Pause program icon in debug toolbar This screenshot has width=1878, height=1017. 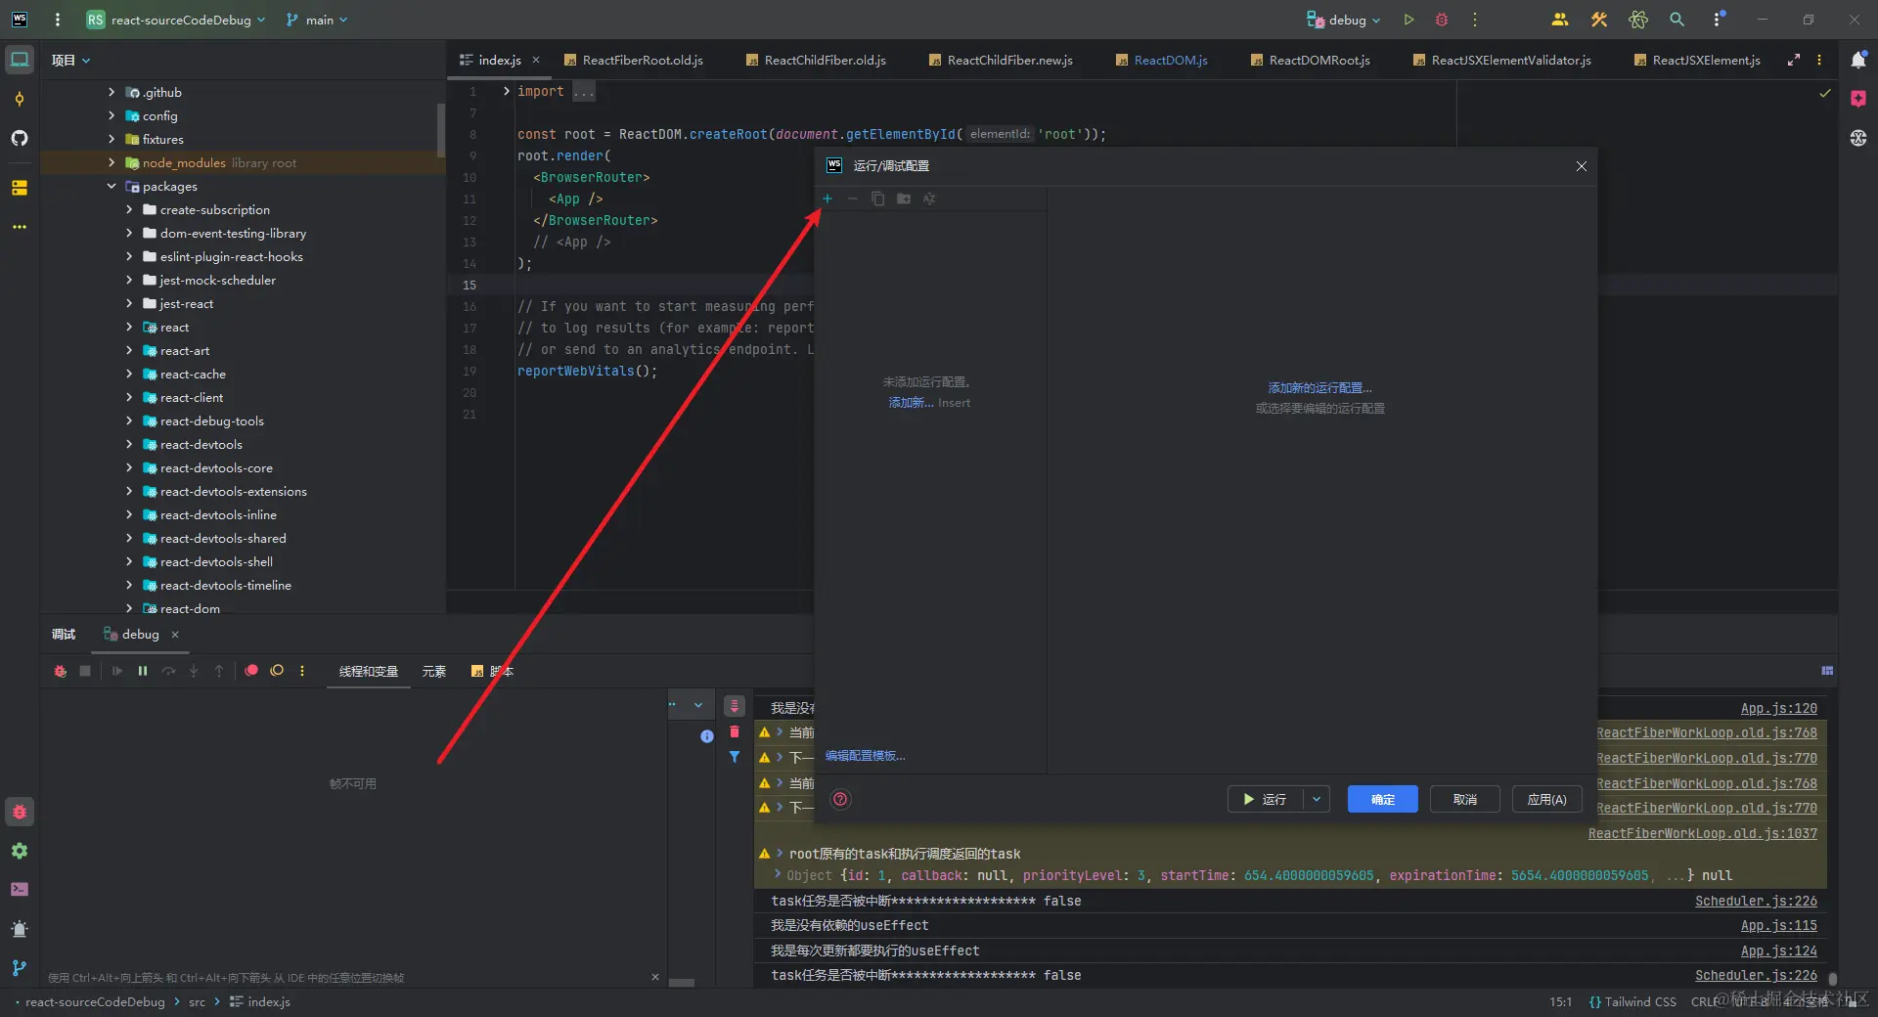coord(143,671)
